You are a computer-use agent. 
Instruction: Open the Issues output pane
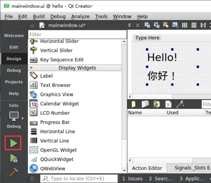pyautogui.click(x=132, y=179)
